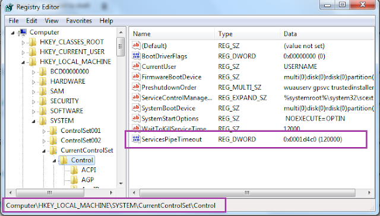Expand the BCD00000000 node
Image resolution: width=380 pixels, height=216 pixels.
(34, 72)
